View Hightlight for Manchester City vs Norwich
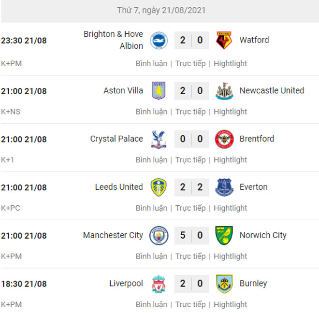Screen dimensions: 319x313 [230, 256]
